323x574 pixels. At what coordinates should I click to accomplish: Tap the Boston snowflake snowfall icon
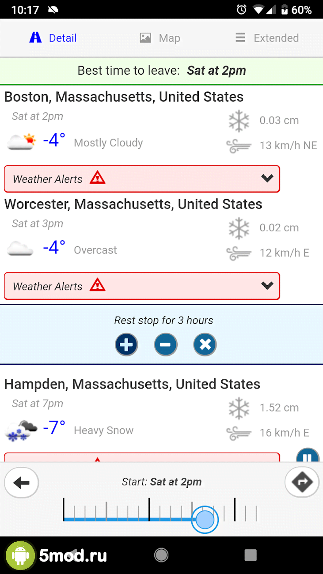coord(239,121)
